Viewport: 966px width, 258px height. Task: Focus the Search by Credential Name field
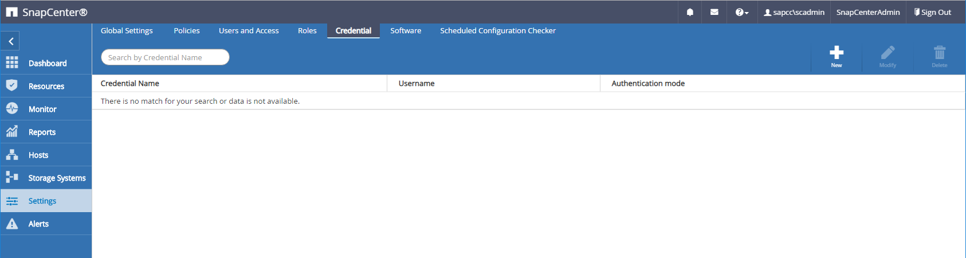click(165, 57)
